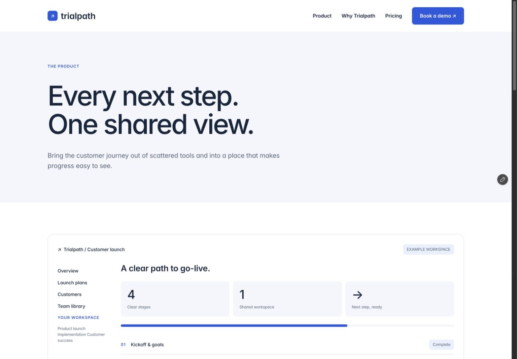Click the arrow icon in Next step card
The width and height of the screenshot is (517, 359).
click(x=357, y=295)
